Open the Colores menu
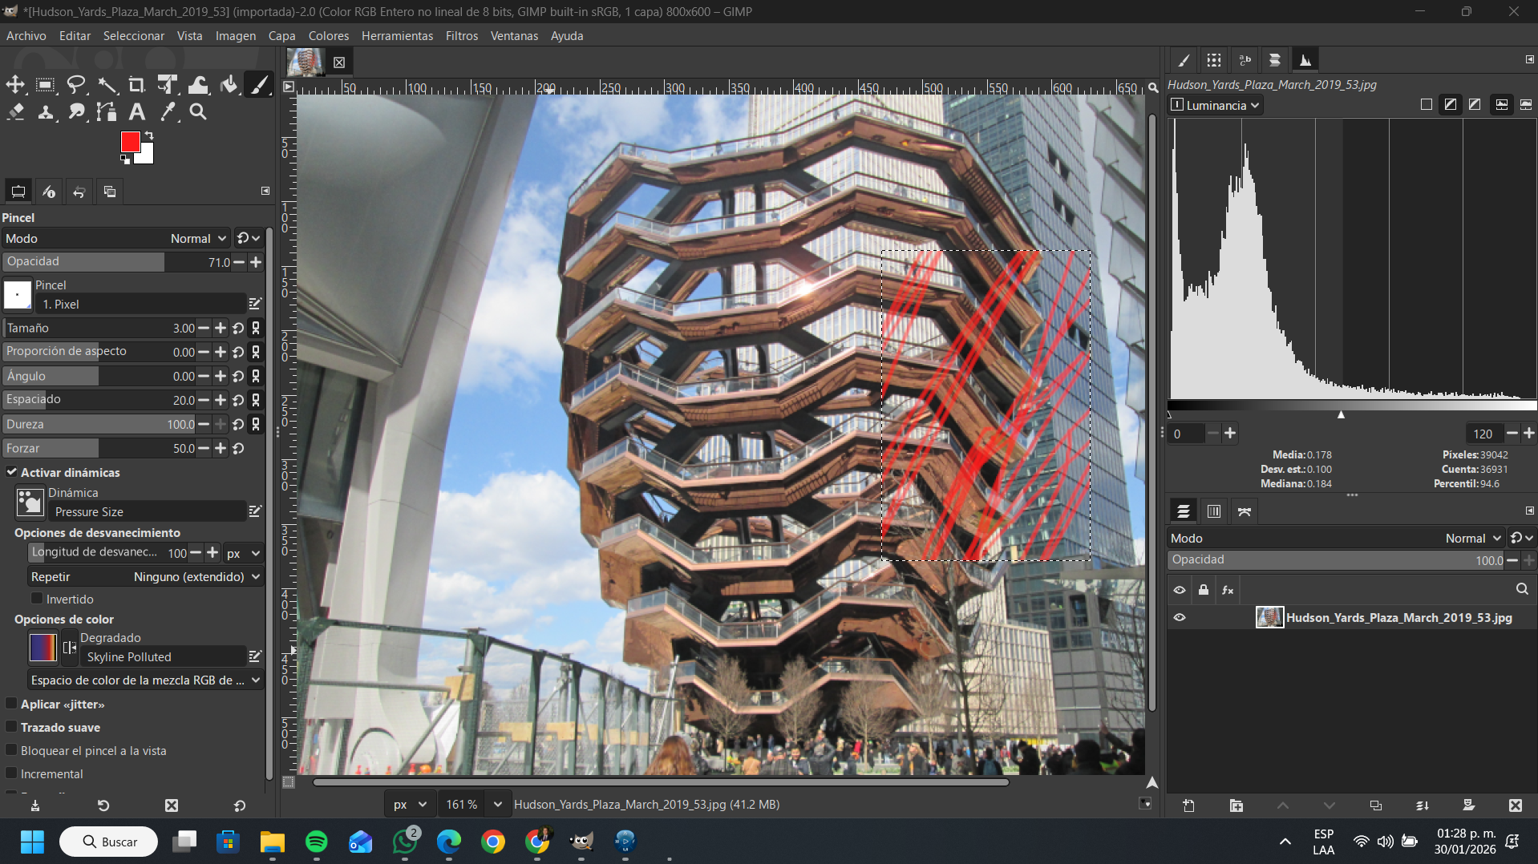 328,36
